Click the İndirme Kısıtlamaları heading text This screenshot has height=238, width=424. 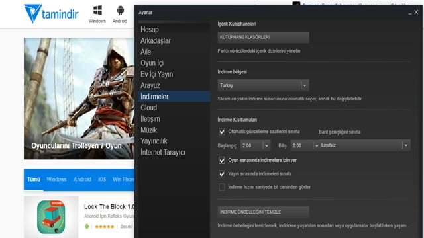pyautogui.click(x=237, y=120)
